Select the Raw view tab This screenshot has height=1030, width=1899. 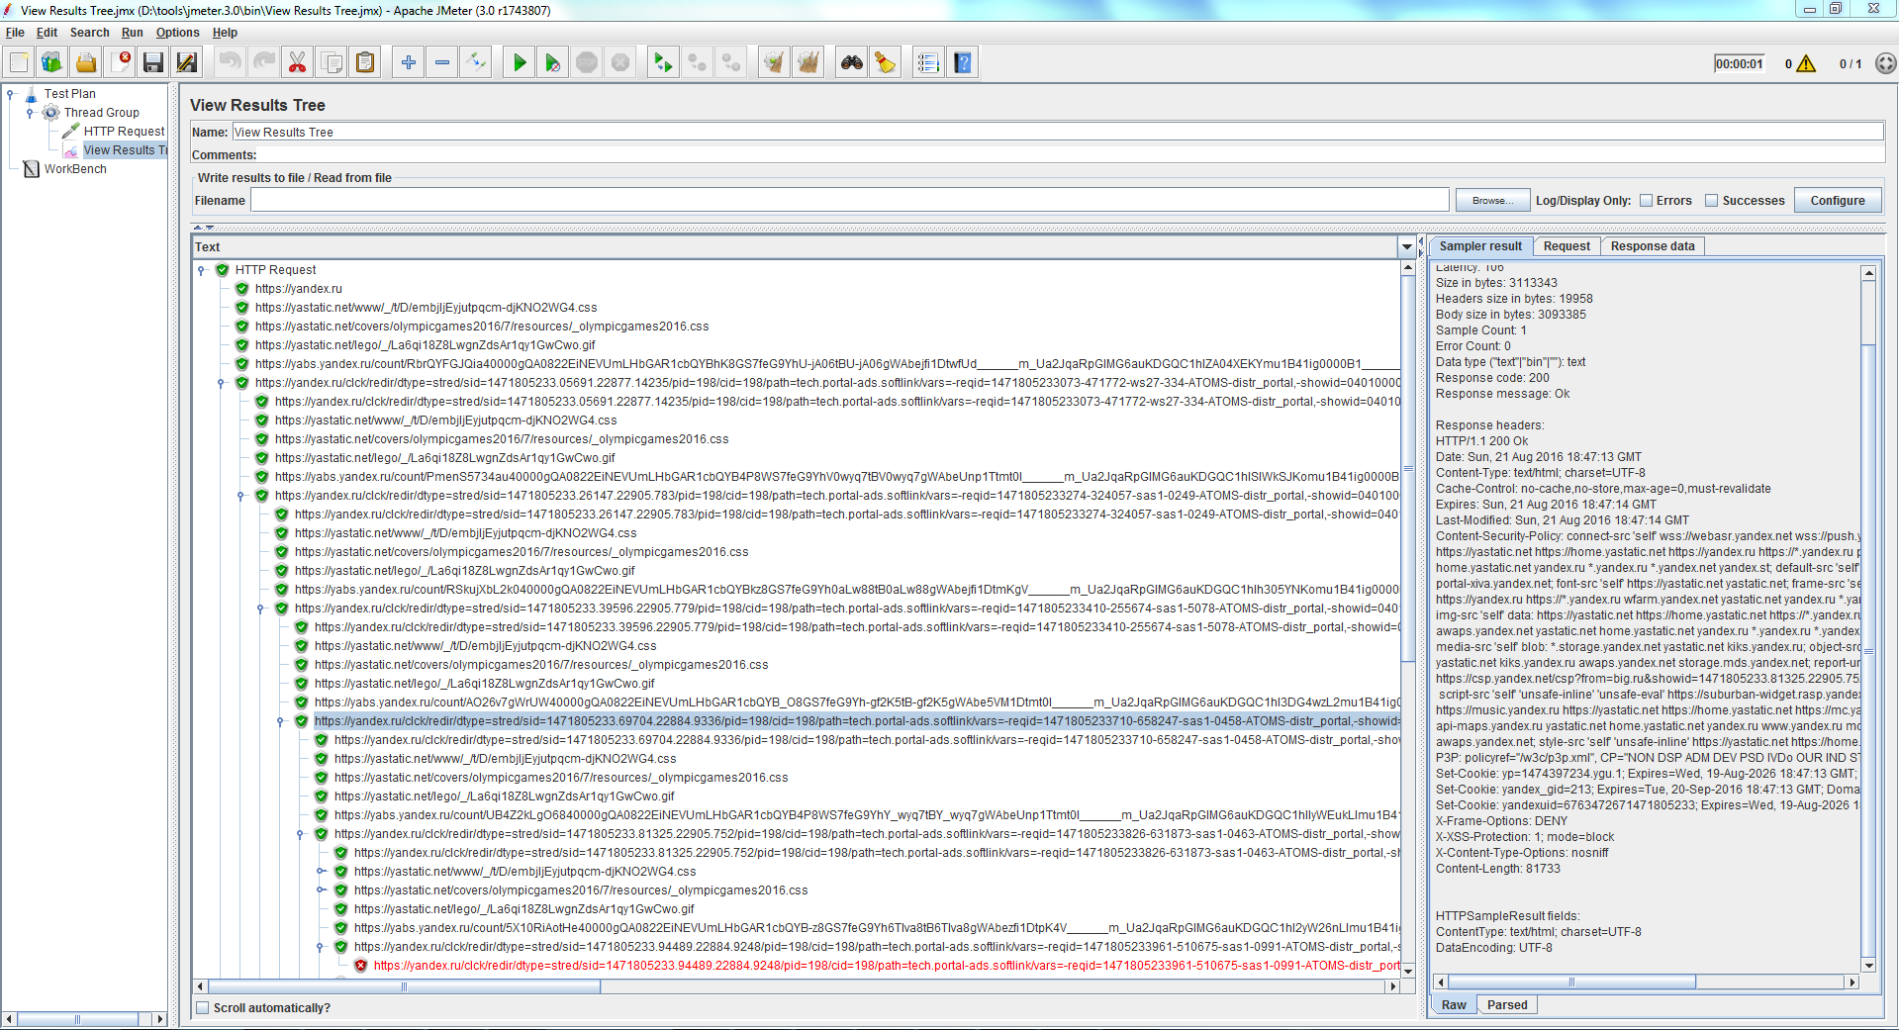1454,1005
